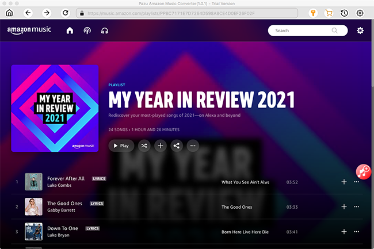Click The Good Ones song thumbnail
The width and height of the screenshot is (374, 249).
[33, 206]
